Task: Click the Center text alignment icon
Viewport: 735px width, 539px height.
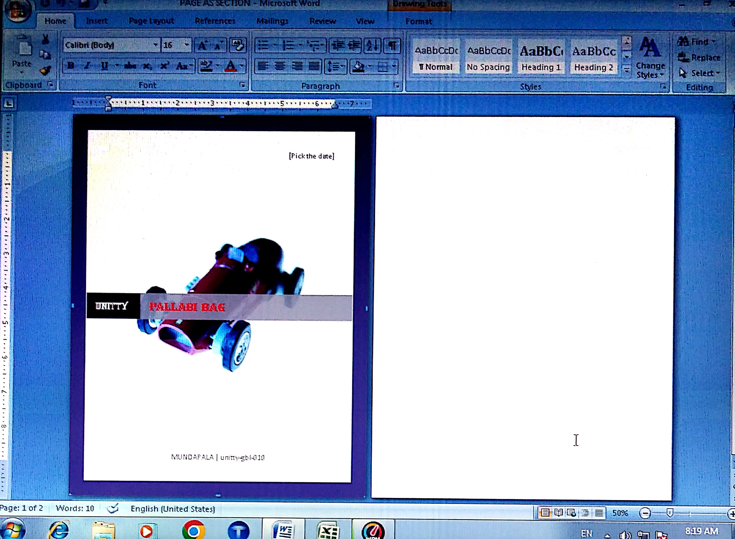Action: tap(280, 66)
